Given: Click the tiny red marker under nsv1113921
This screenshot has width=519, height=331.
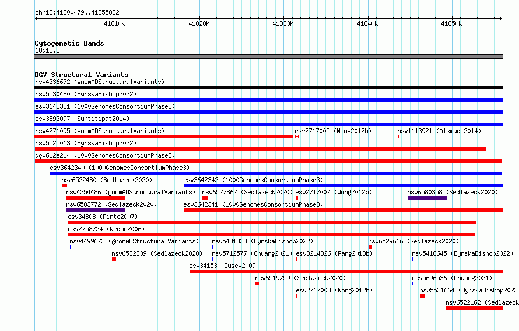Looking at the screenshot, I should click(398, 137).
